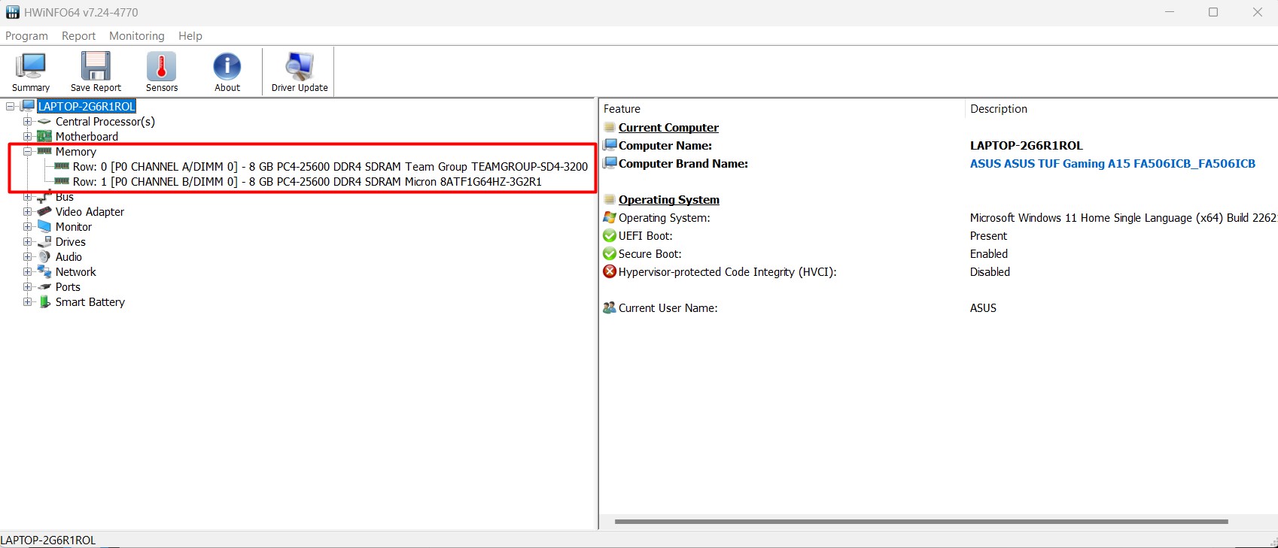This screenshot has height=548, width=1278.
Task: Click the Audio speaker icon
Action: click(44, 256)
